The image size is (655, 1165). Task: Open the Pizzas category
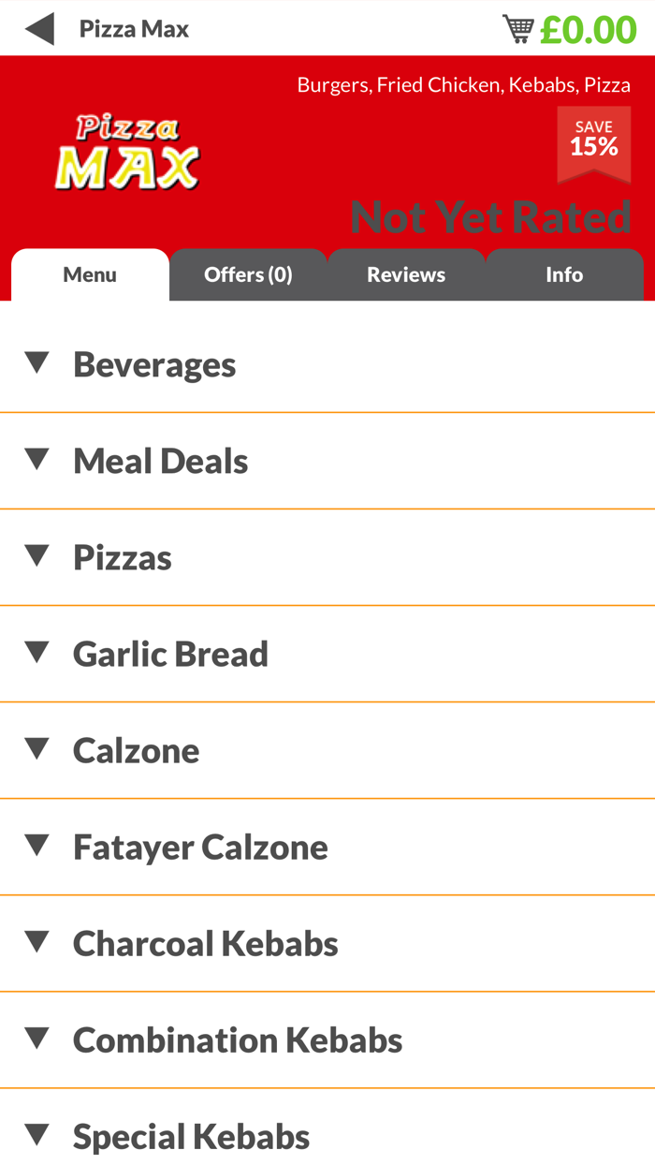pyautogui.click(x=123, y=557)
